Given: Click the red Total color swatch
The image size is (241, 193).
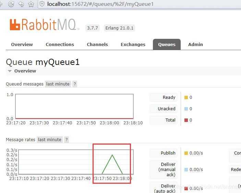Looking at the screenshot, I should pos(186,120).
